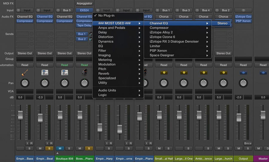Open the Dynamics plug-in category
Screen dimensions: 269x162
118,42
